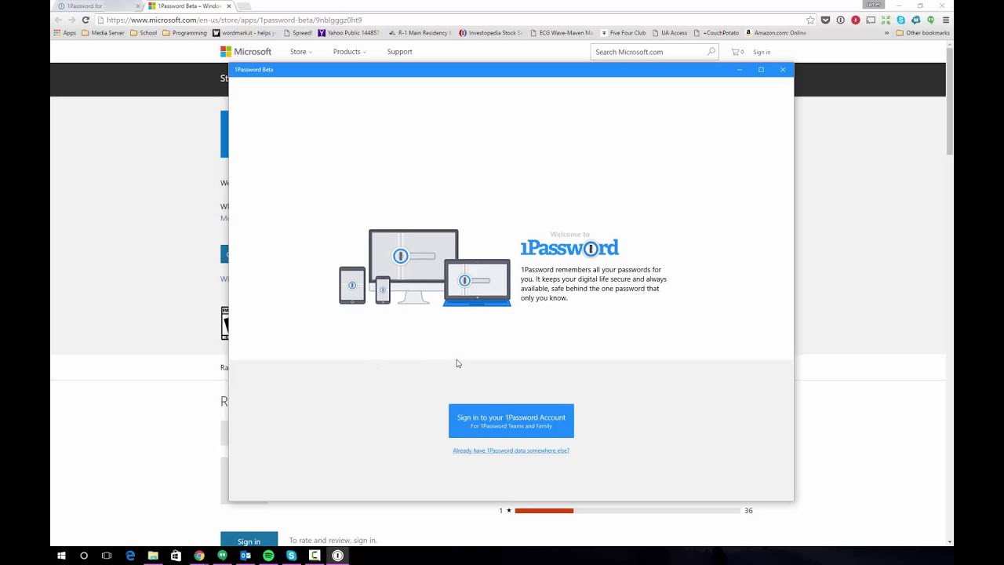Open the wordmark.it bookmark

(244, 33)
